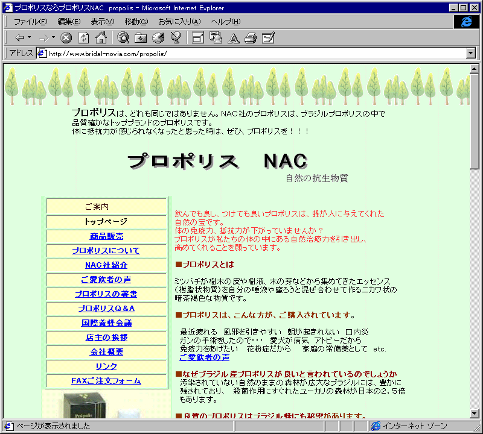The width and height of the screenshot is (483, 434).
Task: Click the Internet zone globe icon
Action: (376, 426)
